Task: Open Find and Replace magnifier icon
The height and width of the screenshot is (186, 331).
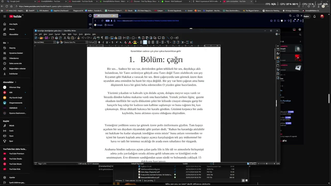Action: coord(94,38)
